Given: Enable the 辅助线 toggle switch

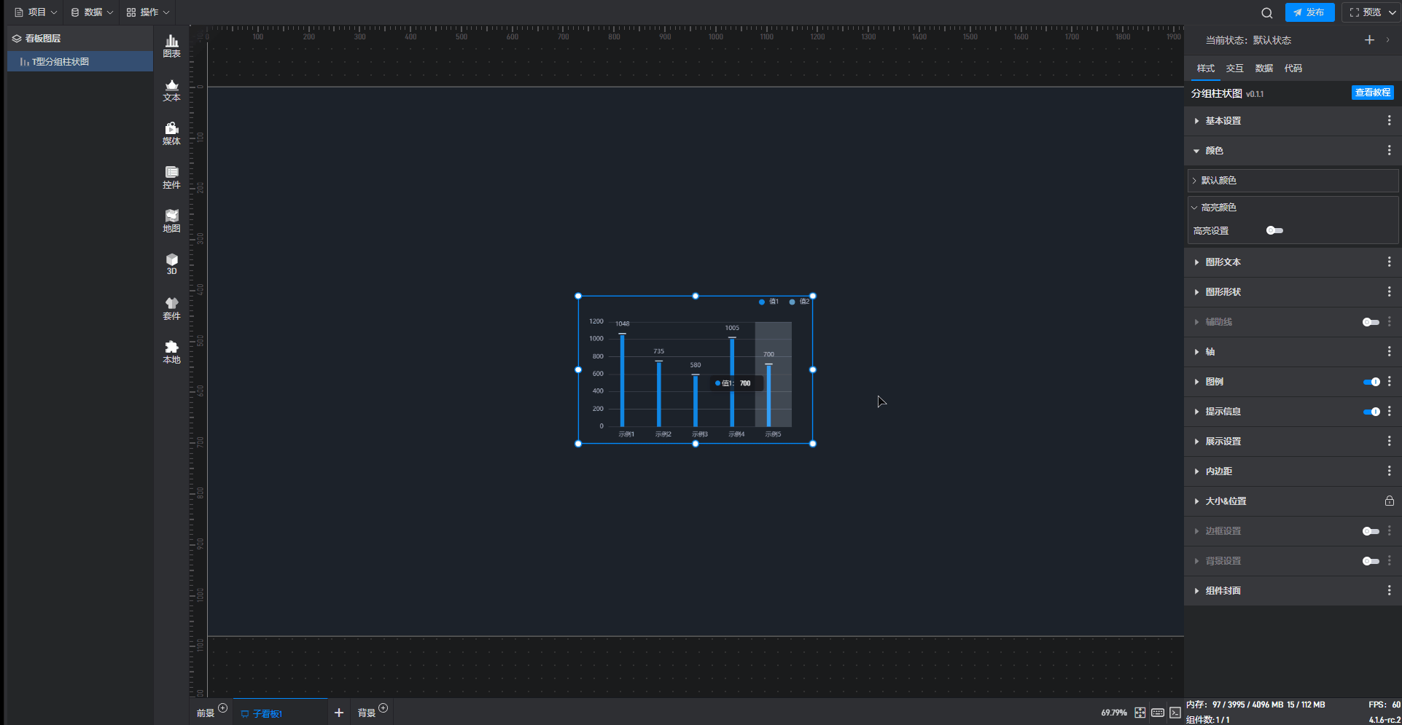Looking at the screenshot, I should coord(1371,322).
